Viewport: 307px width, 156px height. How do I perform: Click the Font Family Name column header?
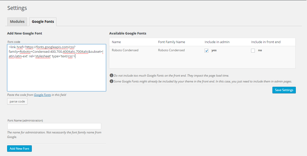pyautogui.click(x=171, y=42)
